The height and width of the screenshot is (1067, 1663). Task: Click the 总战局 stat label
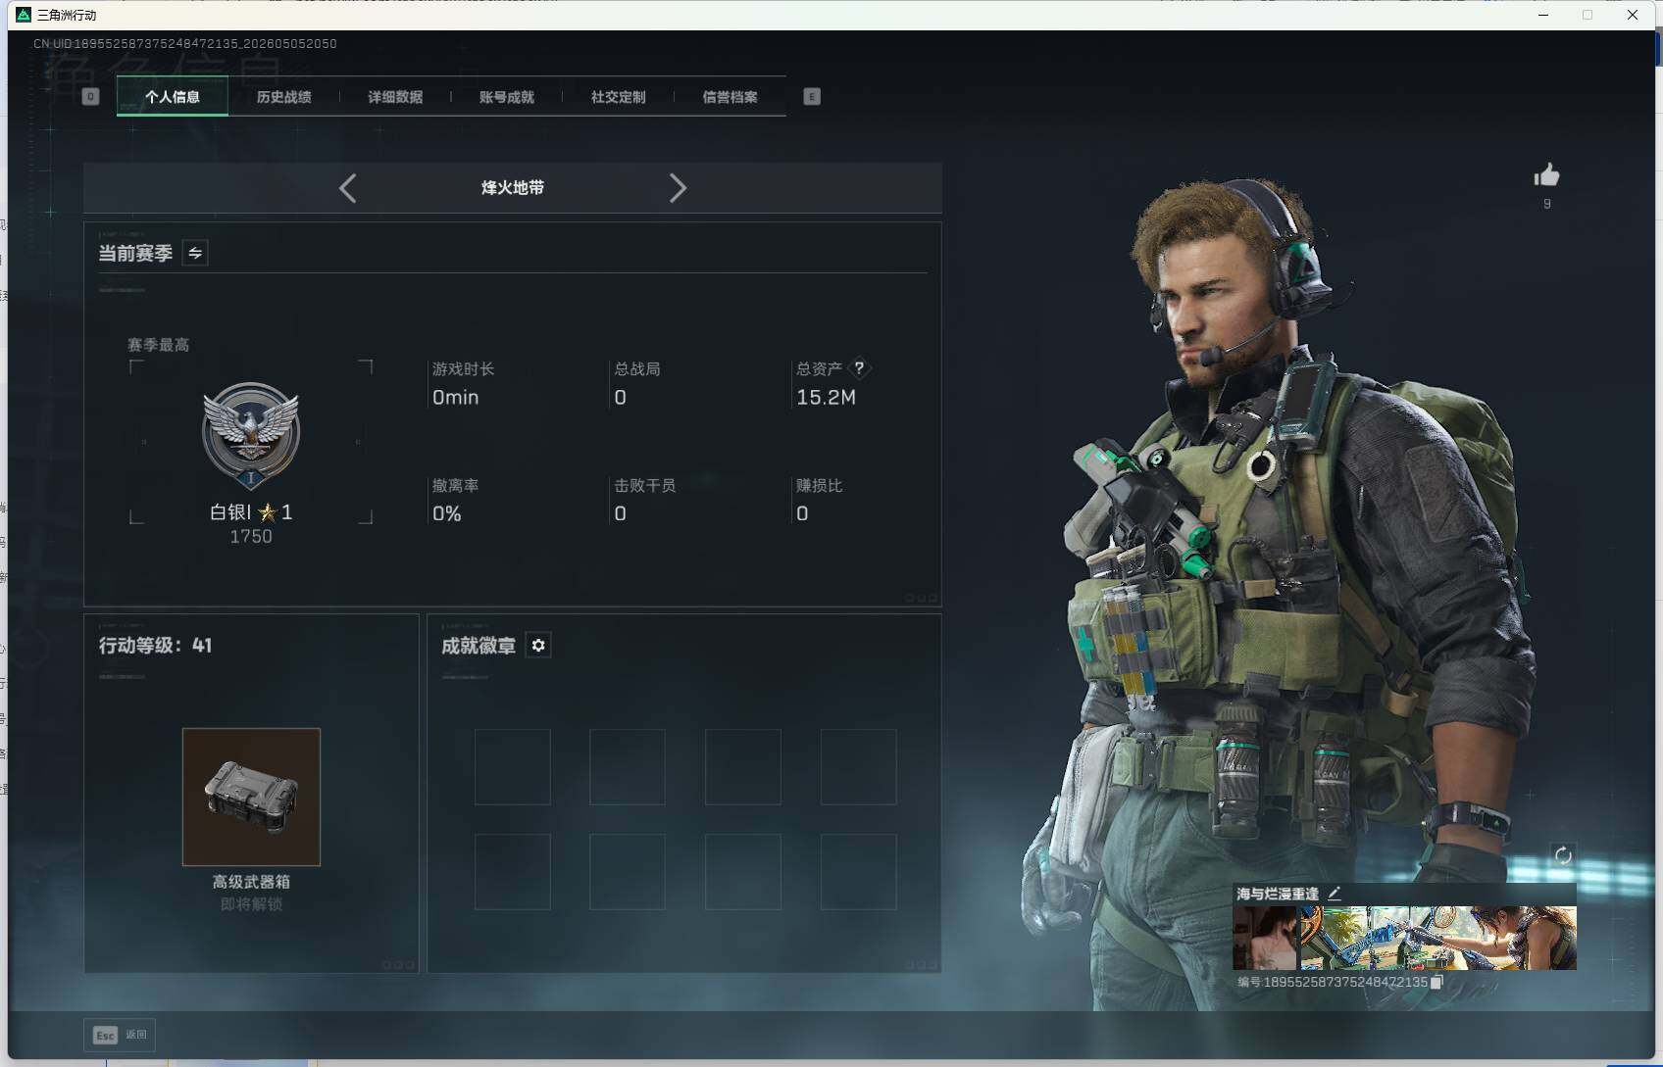tap(637, 368)
